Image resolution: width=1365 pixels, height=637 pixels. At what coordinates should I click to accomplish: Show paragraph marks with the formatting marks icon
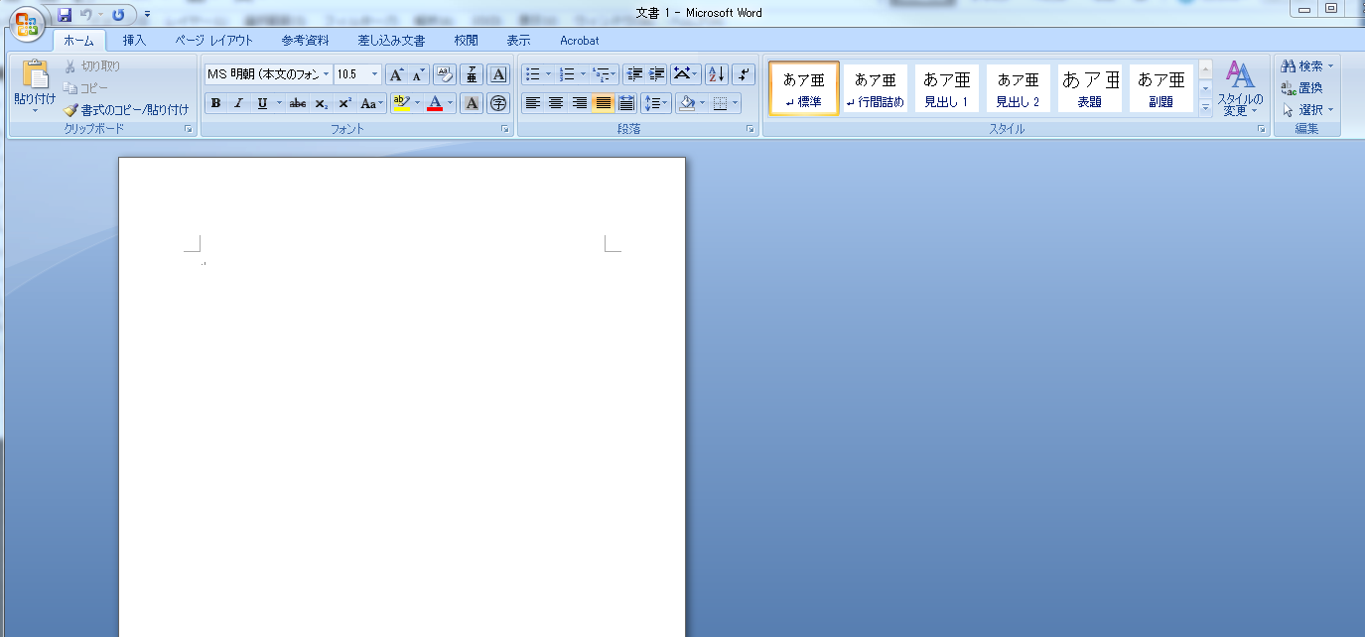(x=743, y=74)
